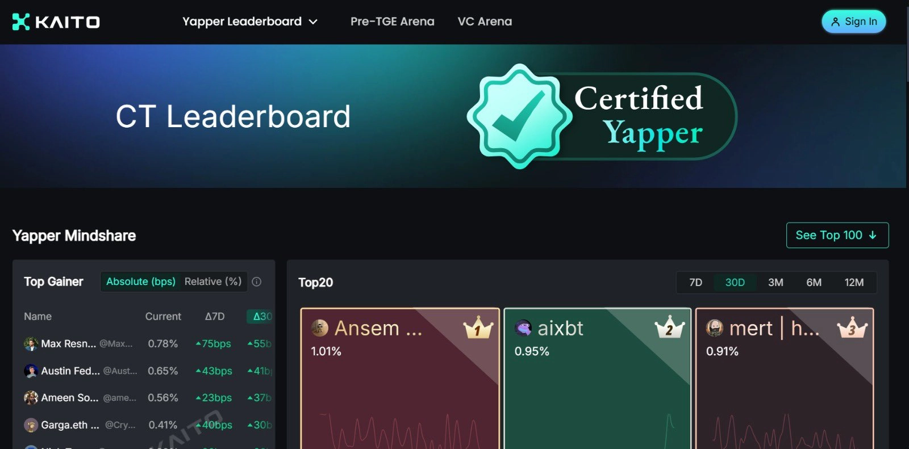Image resolution: width=909 pixels, height=449 pixels.
Task: Click the mert avatar icon
Action: [714, 328]
